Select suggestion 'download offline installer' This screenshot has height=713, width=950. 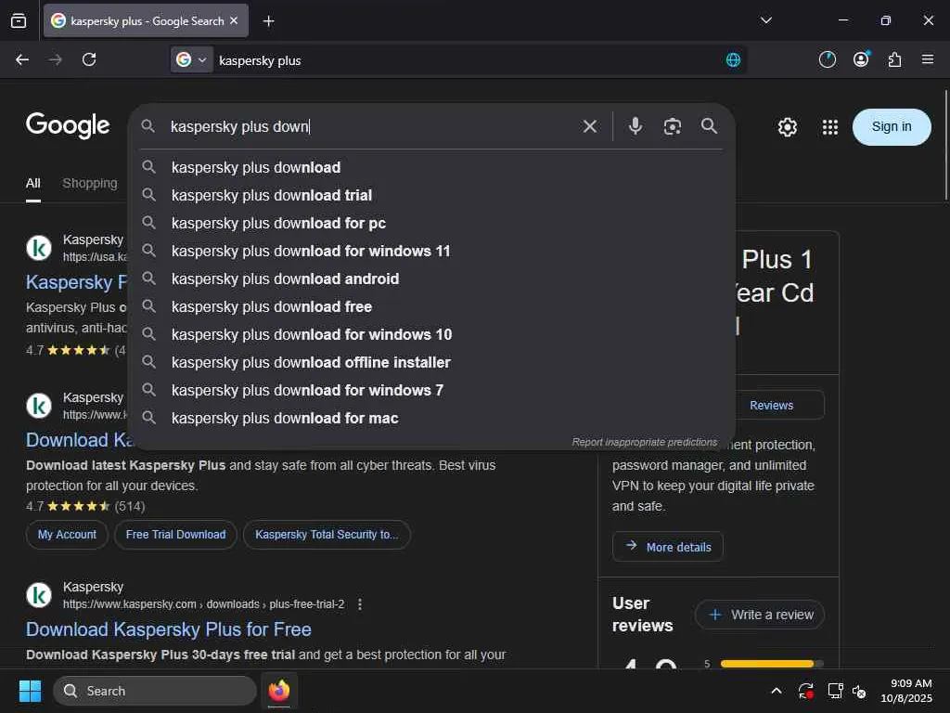pyautogui.click(x=431, y=363)
